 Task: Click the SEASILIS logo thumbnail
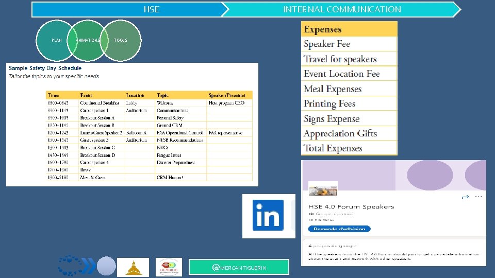pos(169,267)
